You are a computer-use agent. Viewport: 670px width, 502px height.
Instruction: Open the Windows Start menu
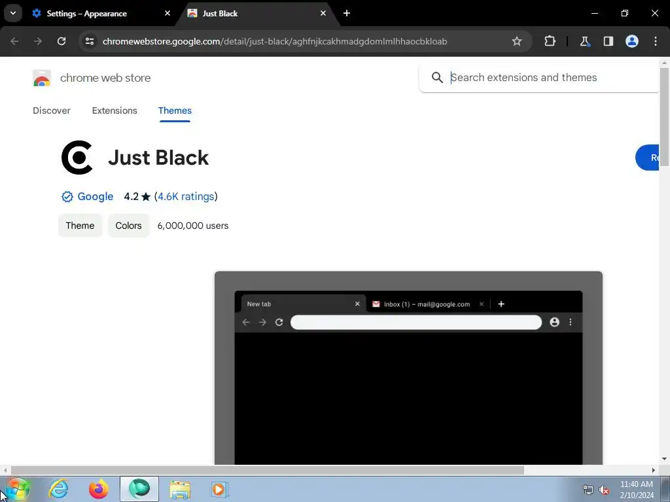pyautogui.click(x=17, y=489)
